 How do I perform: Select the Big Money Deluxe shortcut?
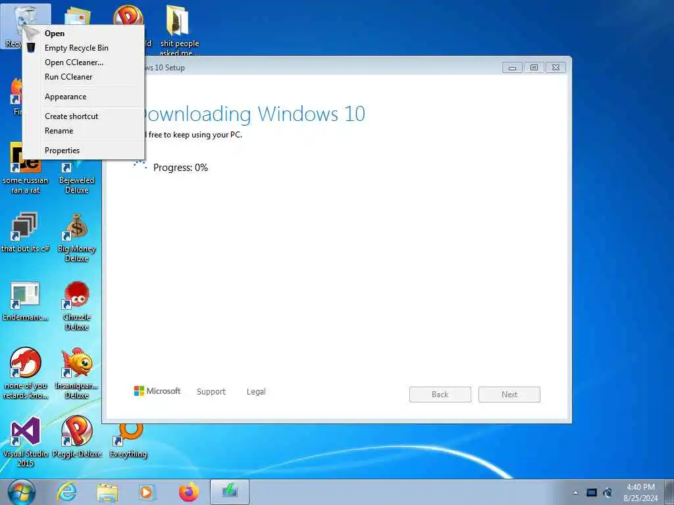[76, 237]
